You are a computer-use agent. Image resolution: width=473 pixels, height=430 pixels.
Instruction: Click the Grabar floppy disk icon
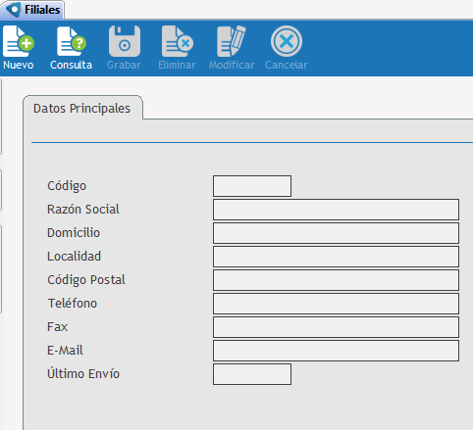[x=125, y=41]
